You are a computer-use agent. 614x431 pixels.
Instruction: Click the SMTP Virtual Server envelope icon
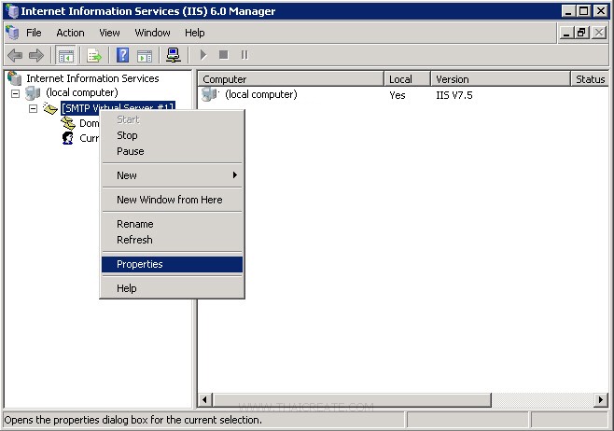(50, 108)
